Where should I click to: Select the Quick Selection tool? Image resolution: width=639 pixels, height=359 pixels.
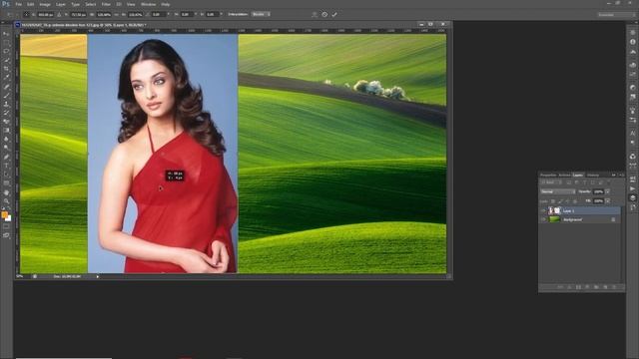[x=6, y=60]
